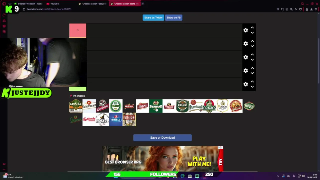Pick the green Holba beer logo

pyautogui.click(x=116, y=106)
